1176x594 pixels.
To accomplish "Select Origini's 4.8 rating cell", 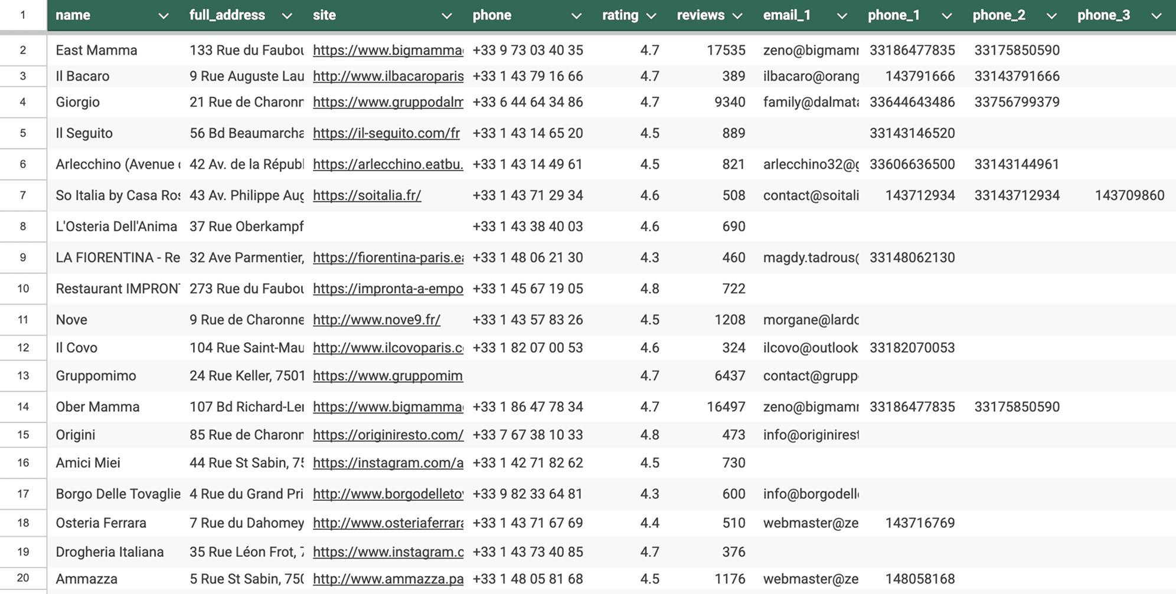I will click(649, 435).
